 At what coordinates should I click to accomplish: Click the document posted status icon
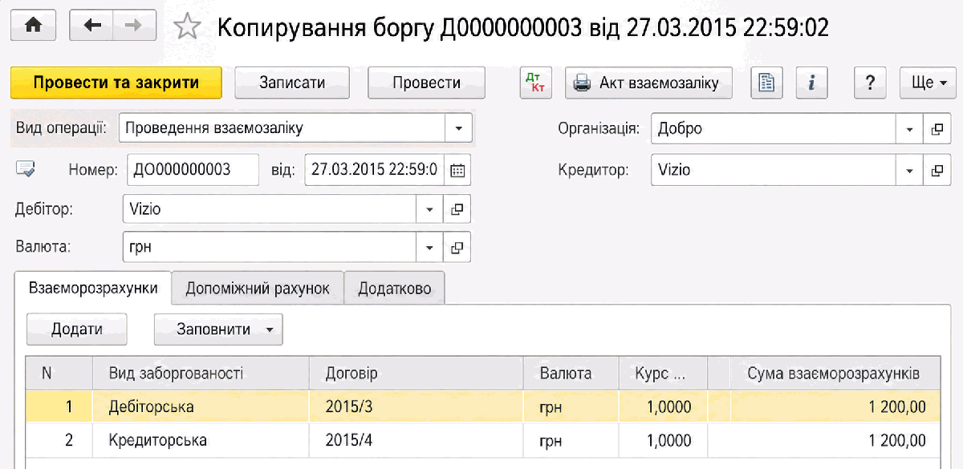[x=26, y=170]
